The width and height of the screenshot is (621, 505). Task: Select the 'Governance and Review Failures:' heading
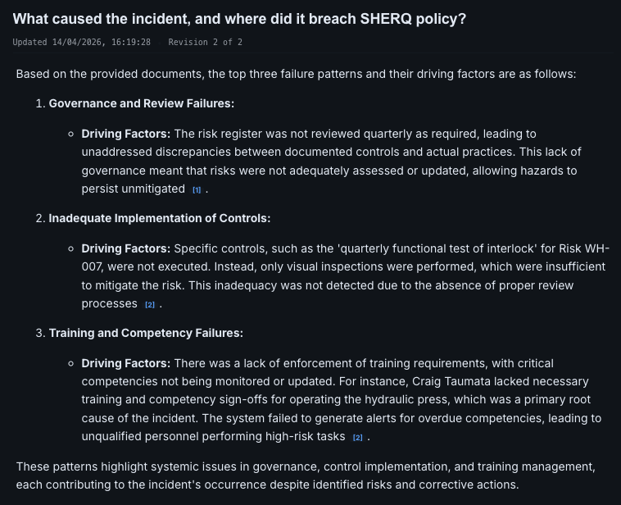(x=142, y=103)
